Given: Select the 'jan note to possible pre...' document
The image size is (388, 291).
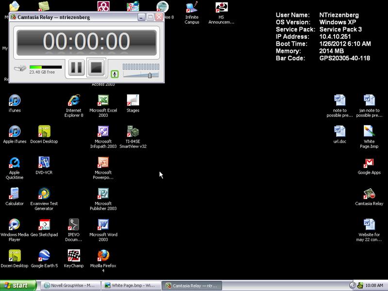Looking at the screenshot, I should (x=369, y=106).
